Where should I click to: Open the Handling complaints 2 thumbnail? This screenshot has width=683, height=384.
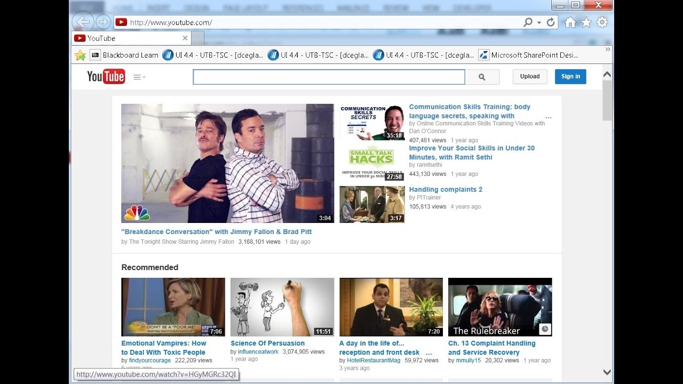372,204
